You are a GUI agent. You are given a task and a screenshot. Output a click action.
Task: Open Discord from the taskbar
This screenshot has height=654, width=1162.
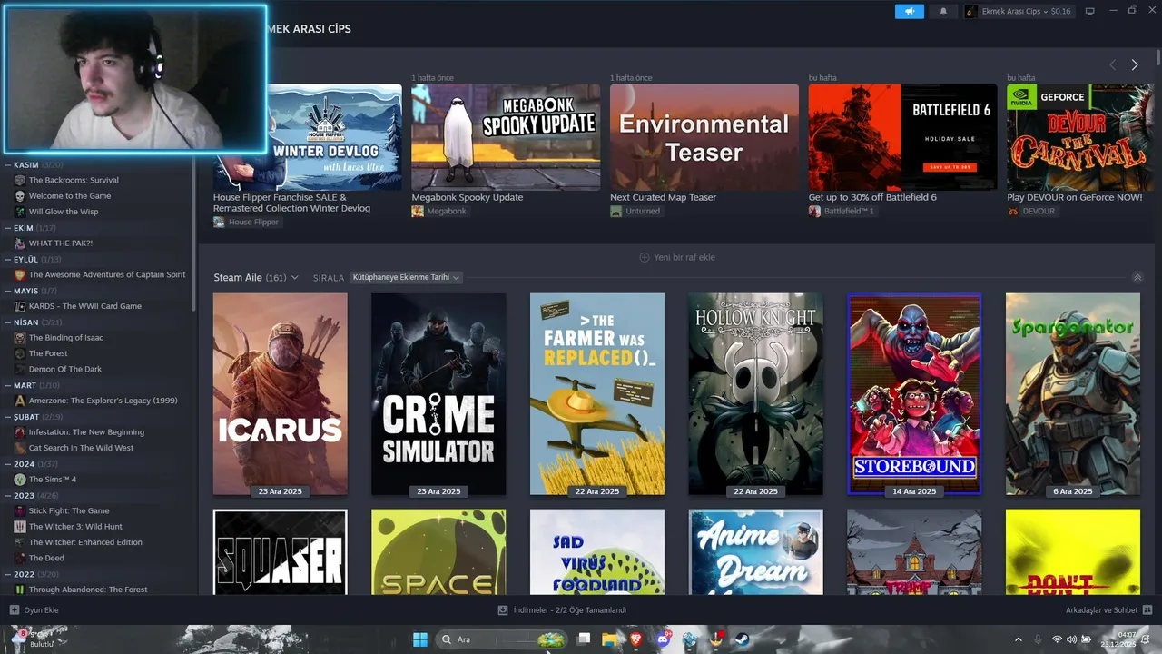click(663, 639)
